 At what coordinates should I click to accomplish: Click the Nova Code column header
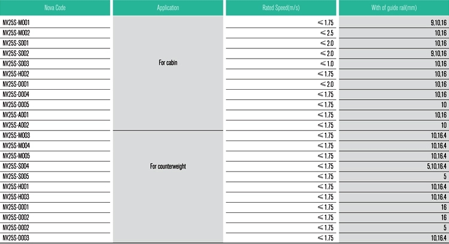click(x=55, y=8)
